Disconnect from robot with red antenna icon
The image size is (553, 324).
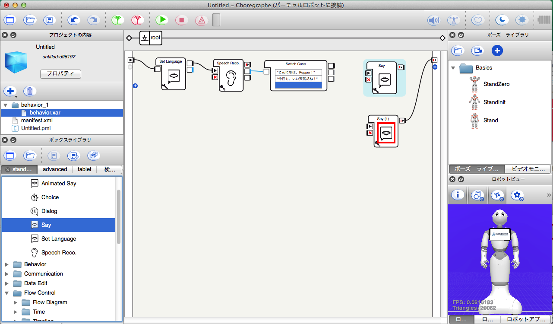[x=138, y=20]
